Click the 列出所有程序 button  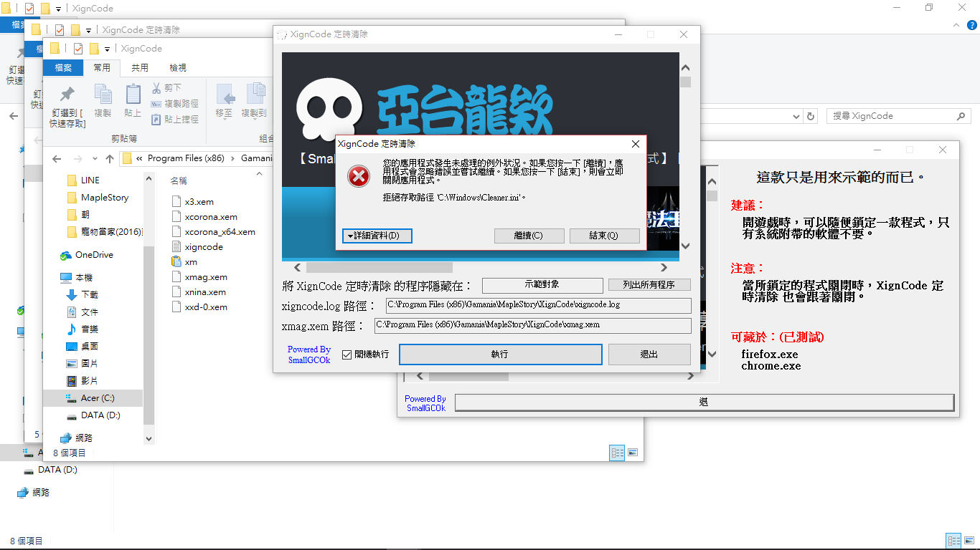coord(650,285)
